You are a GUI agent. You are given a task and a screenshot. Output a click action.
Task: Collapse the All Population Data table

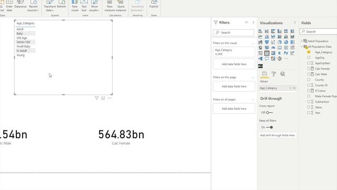point(302,46)
